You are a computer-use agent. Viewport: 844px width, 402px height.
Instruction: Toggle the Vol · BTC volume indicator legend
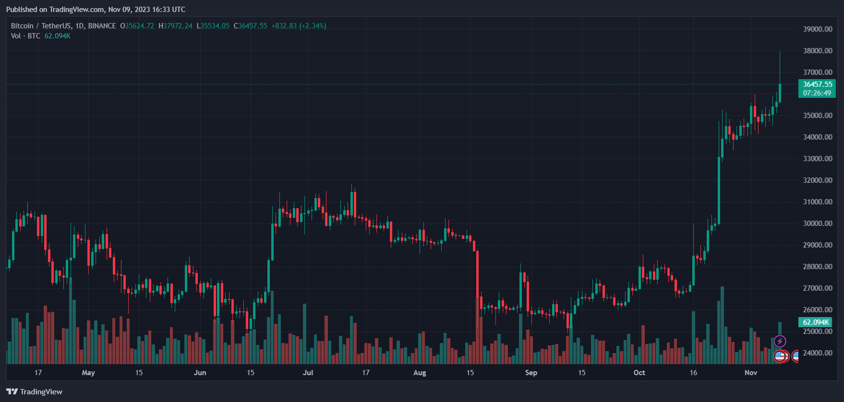point(25,36)
